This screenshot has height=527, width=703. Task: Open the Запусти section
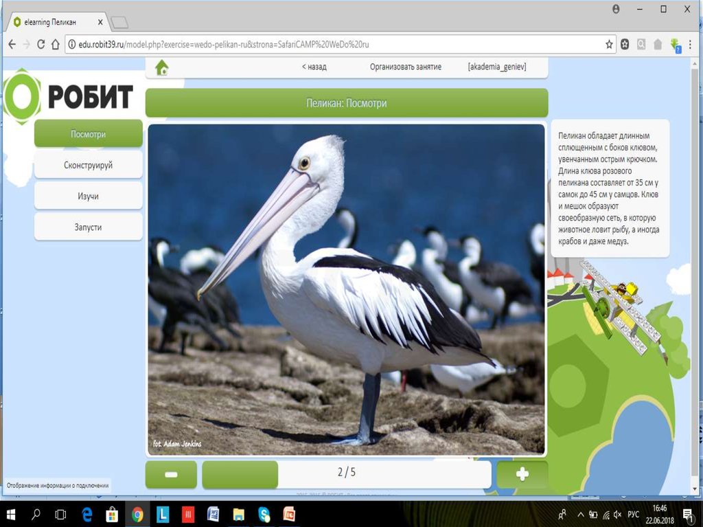[x=88, y=227]
